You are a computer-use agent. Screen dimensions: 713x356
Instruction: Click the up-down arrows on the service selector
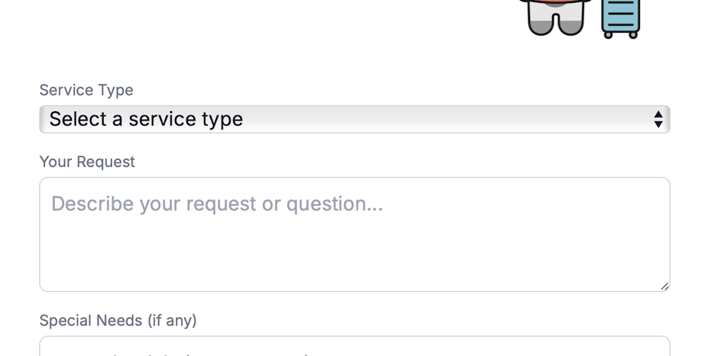[x=658, y=119]
